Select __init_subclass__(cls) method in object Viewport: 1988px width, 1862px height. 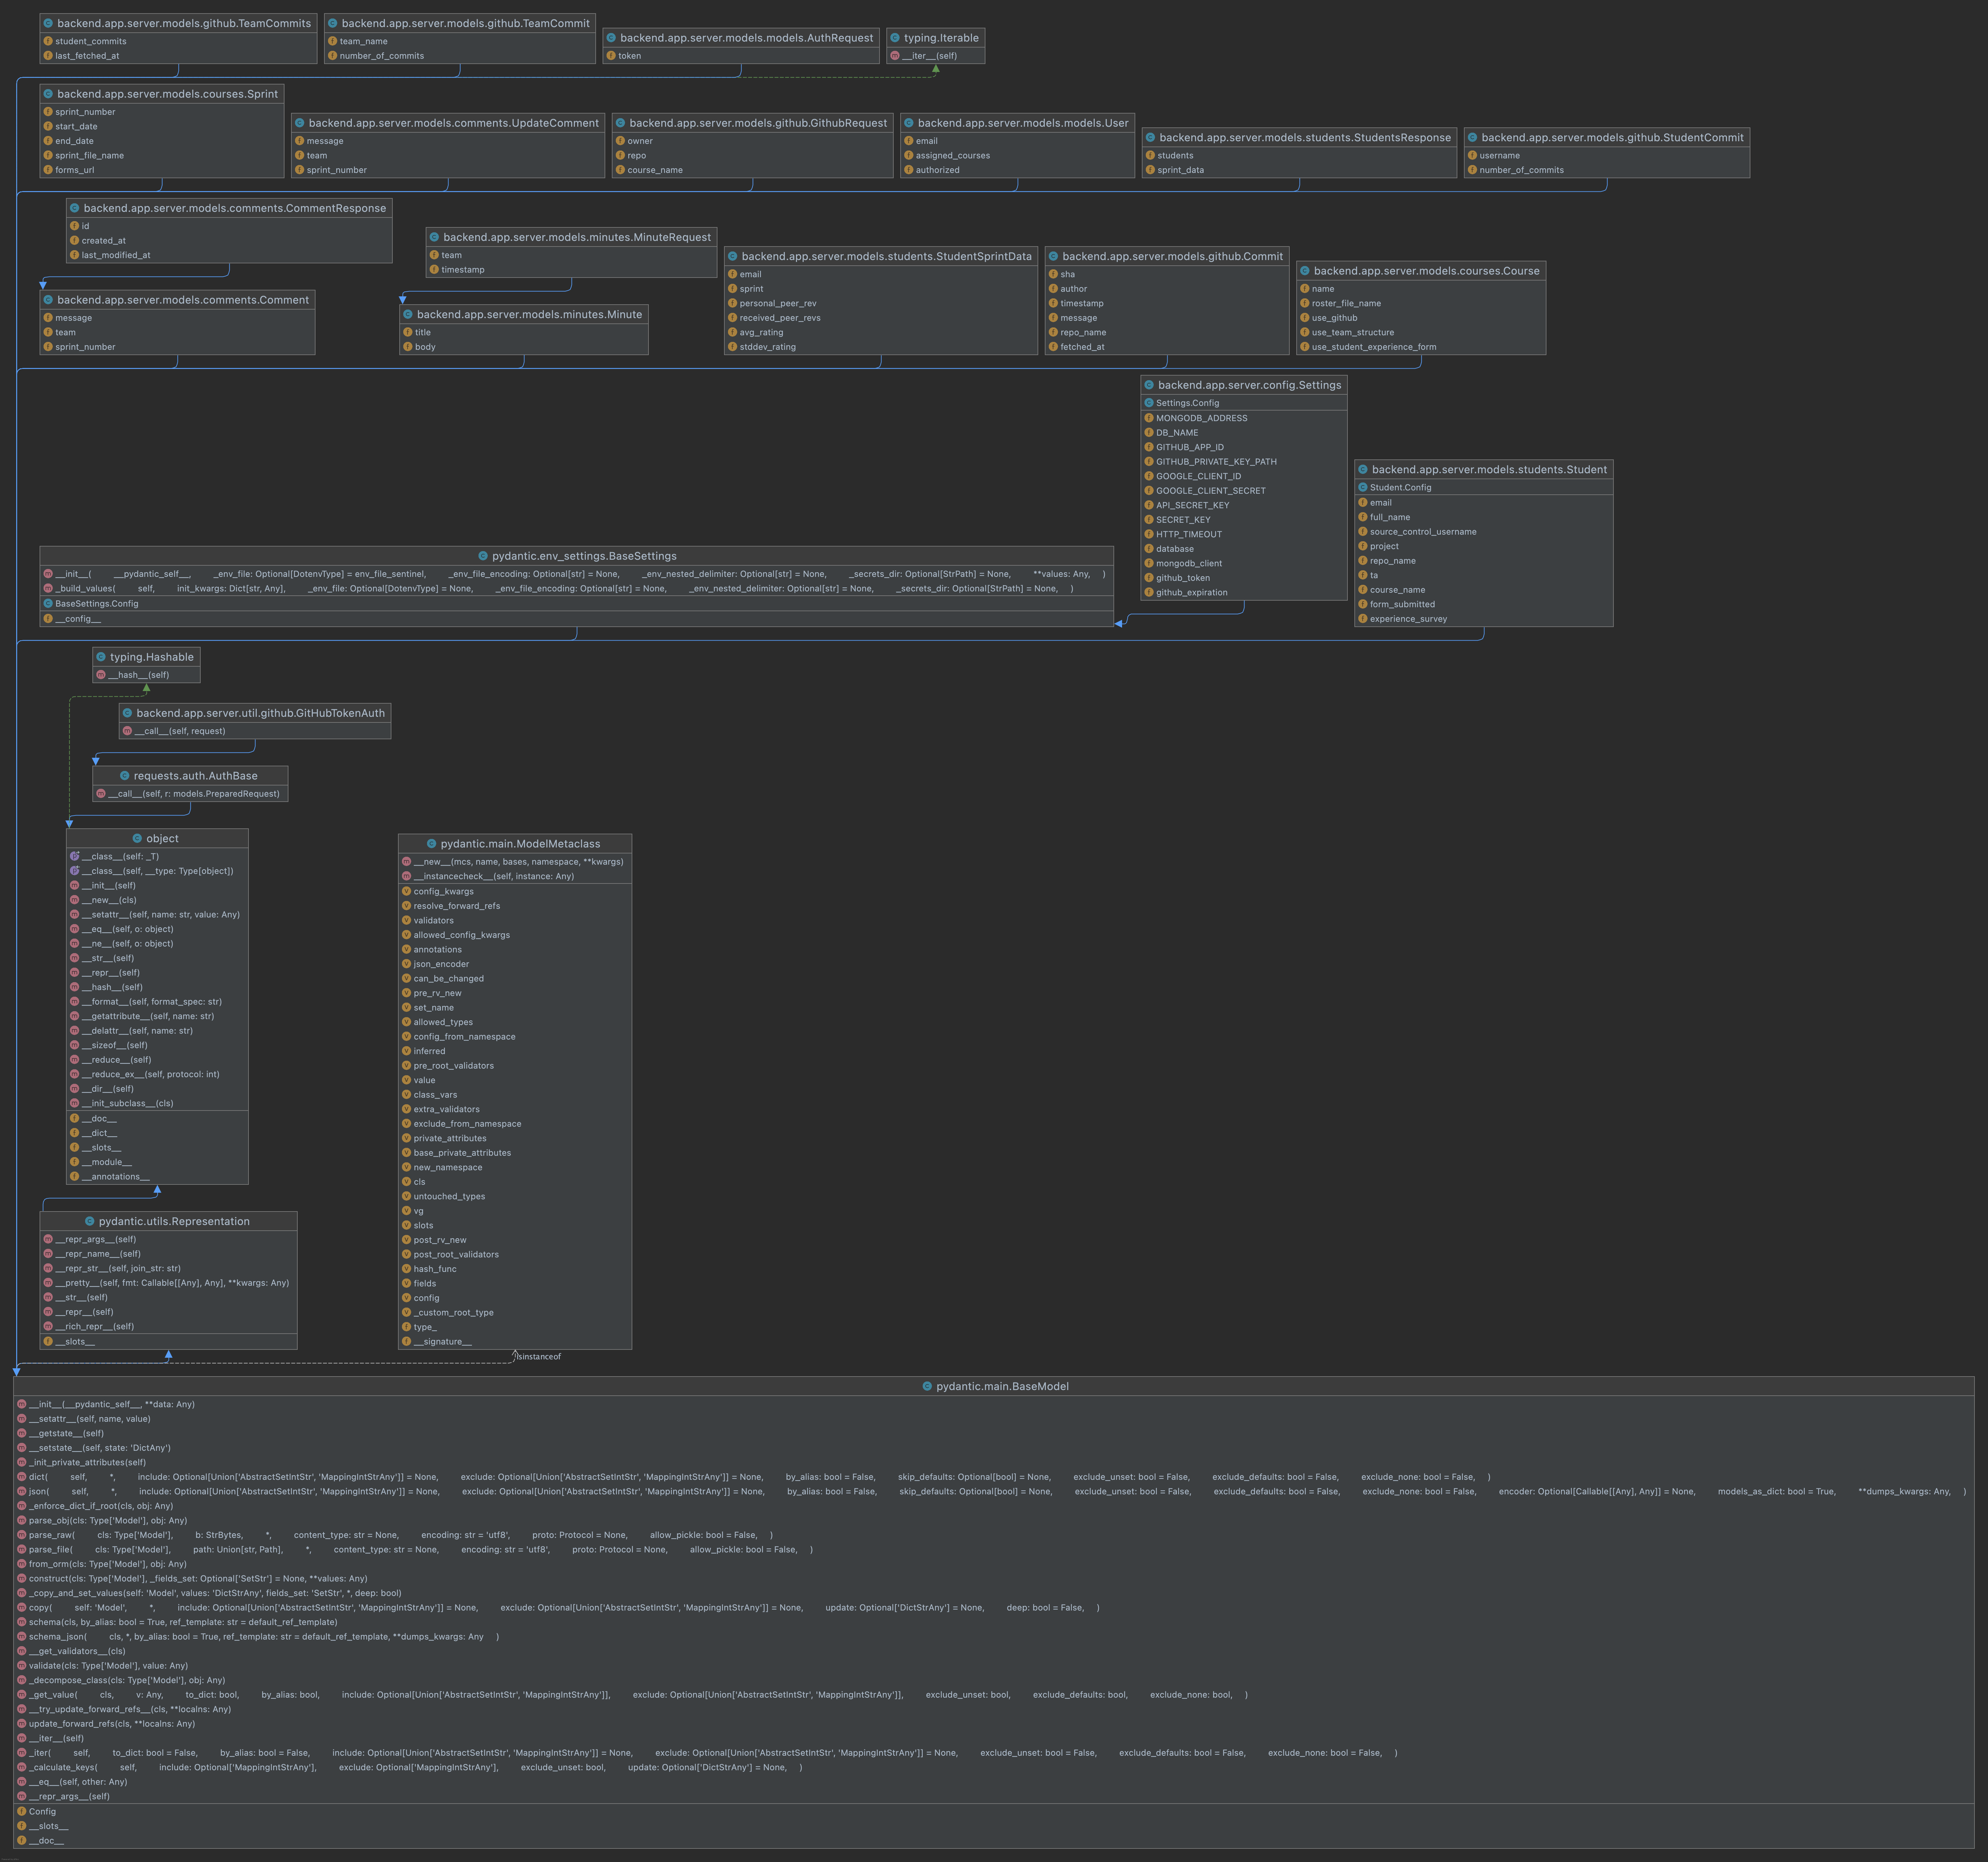tap(127, 1104)
